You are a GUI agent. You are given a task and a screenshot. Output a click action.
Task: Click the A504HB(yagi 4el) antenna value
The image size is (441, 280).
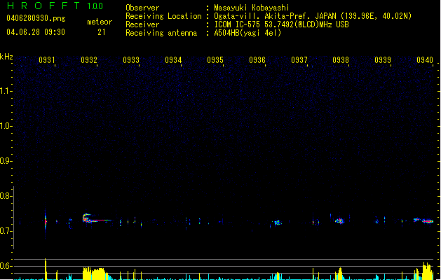[x=247, y=33]
